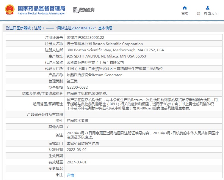Select management class value 第三类
This screenshot has width=224, height=180.
click(72, 81)
